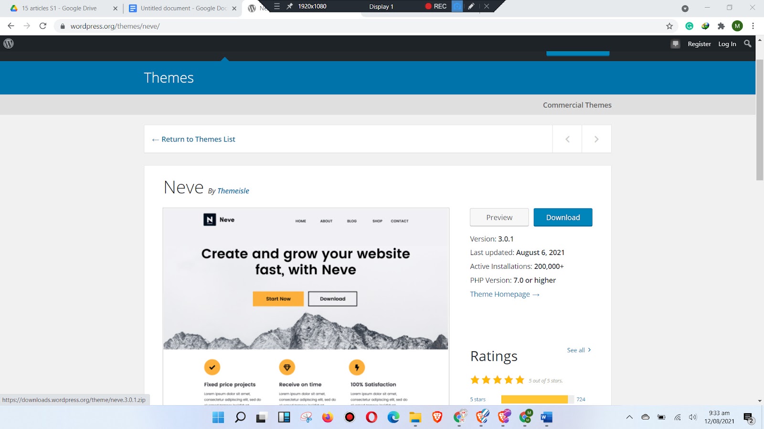Open the Theme Homepage link

505,294
